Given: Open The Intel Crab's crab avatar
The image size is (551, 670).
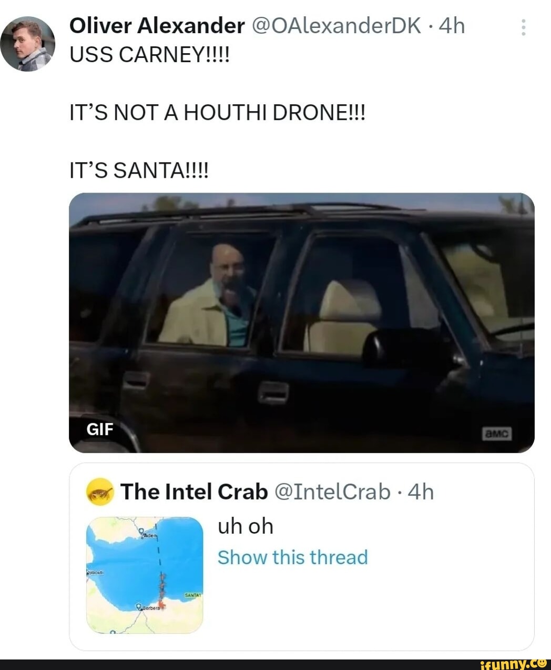Looking at the screenshot, I should point(100,492).
